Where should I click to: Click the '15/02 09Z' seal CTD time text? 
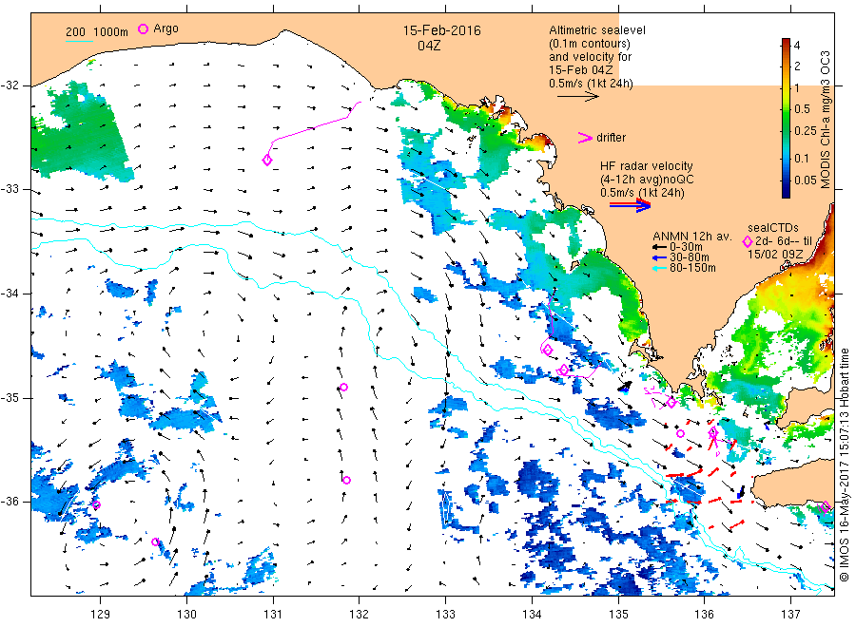(x=775, y=255)
